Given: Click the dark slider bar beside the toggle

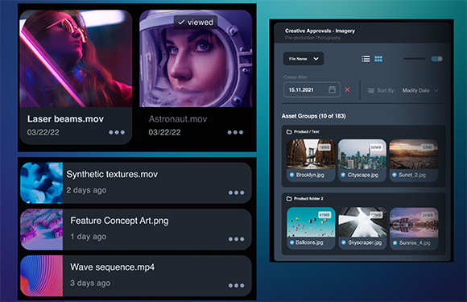Looking at the screenshot, I should (x=415, y=59).
